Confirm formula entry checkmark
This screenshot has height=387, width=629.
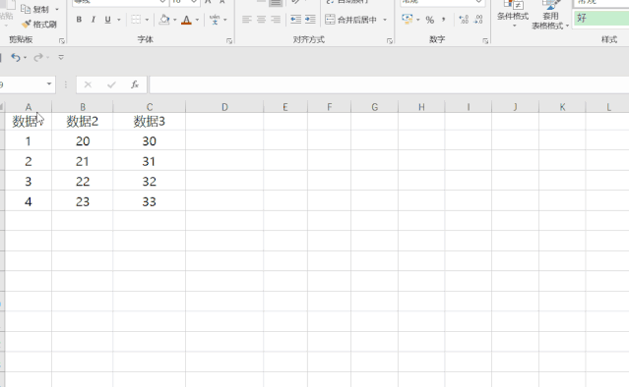pos(111,84)
